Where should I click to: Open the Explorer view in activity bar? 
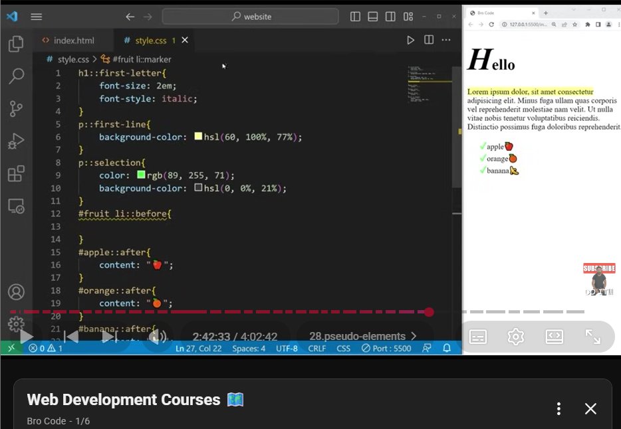(16, 43)
